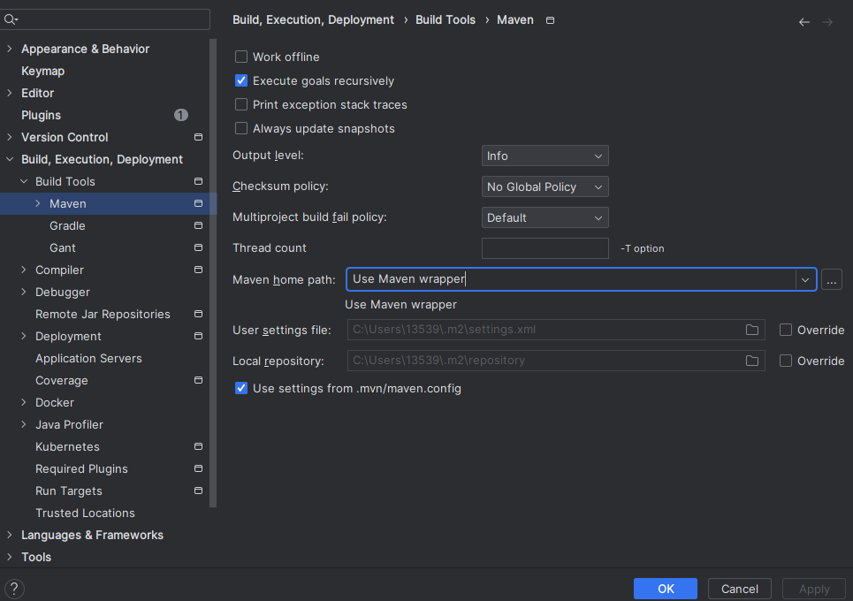Uncheck Execute goals recursively
This screenshot has height=601, width=853.
(x=241, y=80)
